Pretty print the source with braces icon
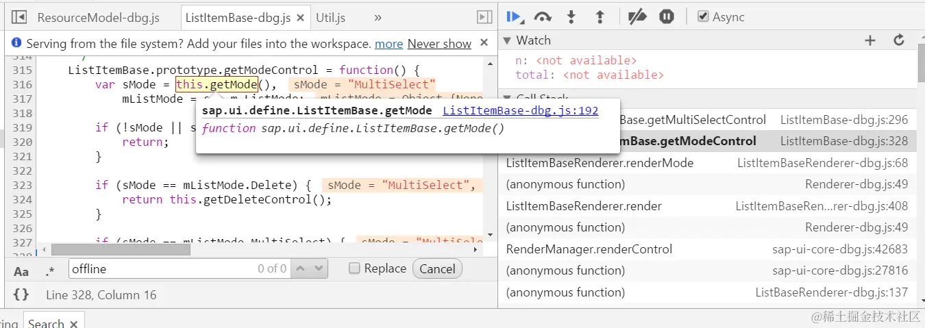The width and height of the screenshot is (925, 328). [21, 295]
